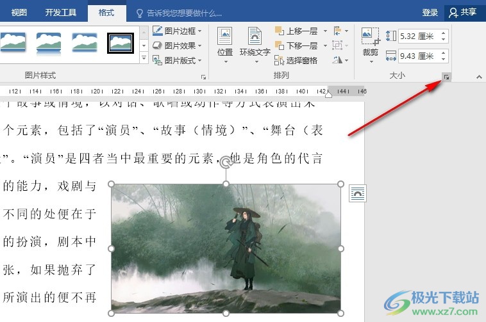Increase picture width with up spinner
Viewport: 486px width, 322px height.
pyautogui.click(x=444, y=53)
